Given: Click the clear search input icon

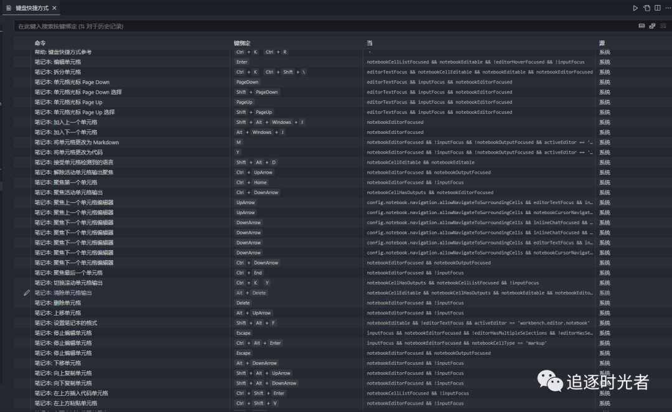Looking at the screenshot, I should click(x=663, y=26).
